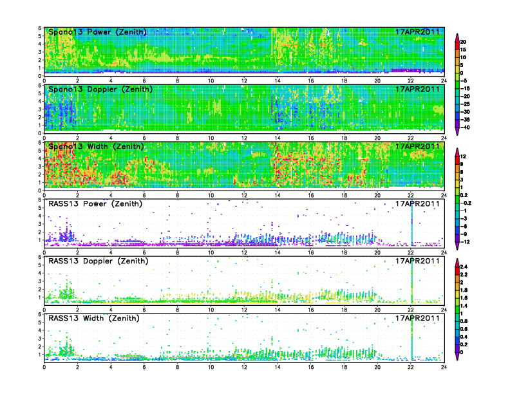
Task: Click the "RASS13 Width (Zenith)" panel title
Action: pyautogui.click(x=94, y=318)
